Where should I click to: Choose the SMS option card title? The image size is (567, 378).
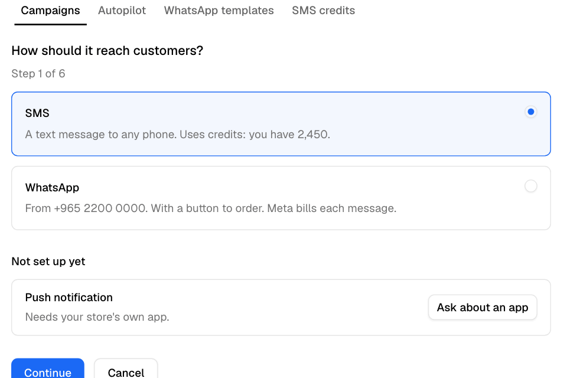[37, 113]
